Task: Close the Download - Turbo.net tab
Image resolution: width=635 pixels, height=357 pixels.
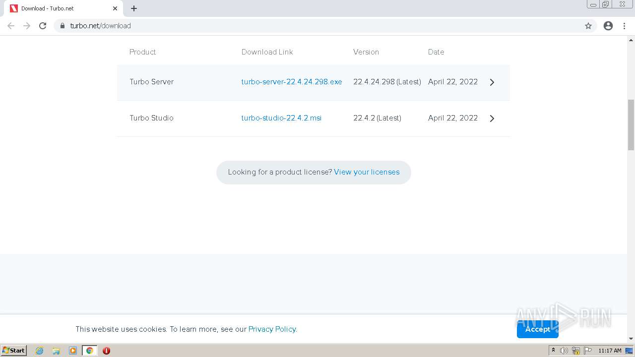Action: click(115, 8)
